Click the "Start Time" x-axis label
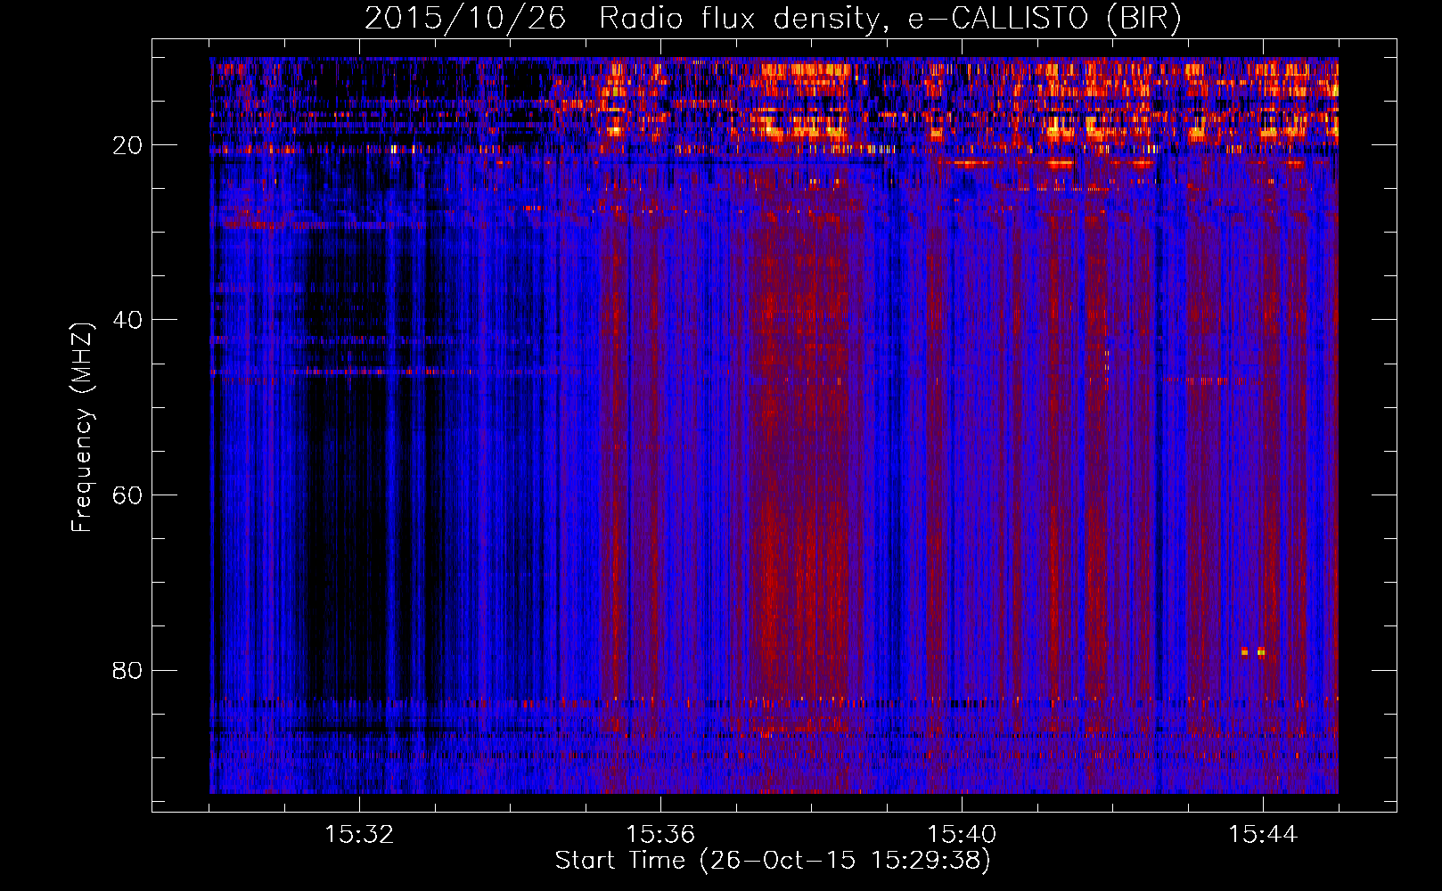The width and height of the screenshot is (1442, 891). tap(773, 861)
